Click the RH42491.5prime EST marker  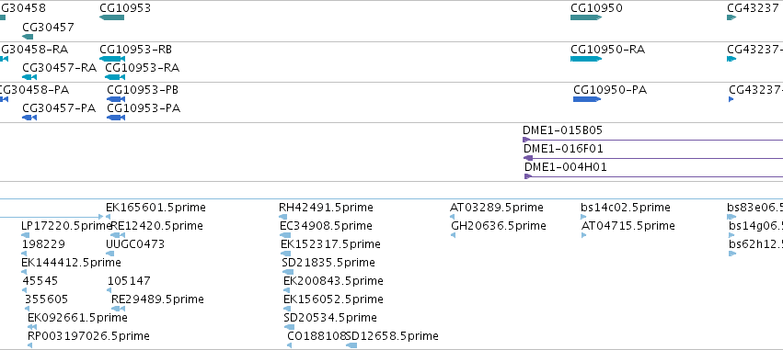[283, 217]
